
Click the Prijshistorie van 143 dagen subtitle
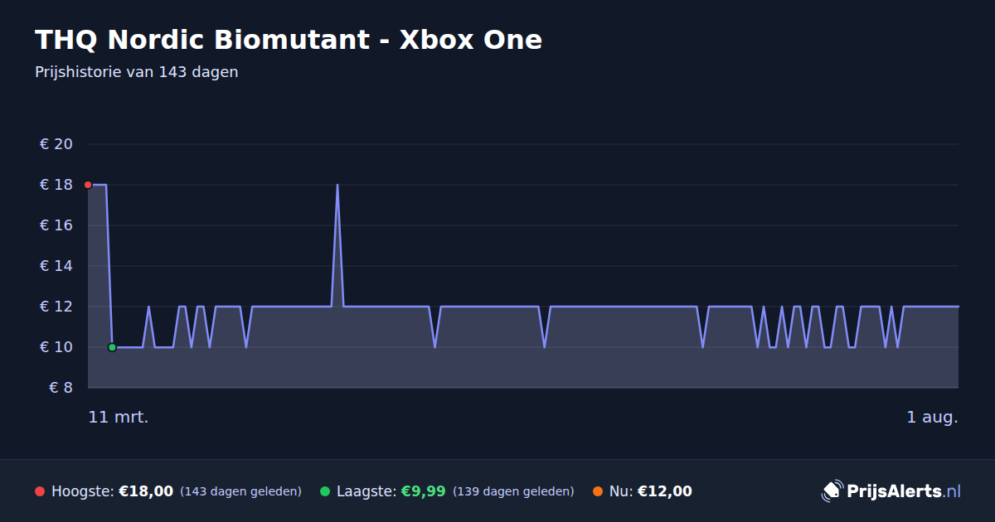137,72
